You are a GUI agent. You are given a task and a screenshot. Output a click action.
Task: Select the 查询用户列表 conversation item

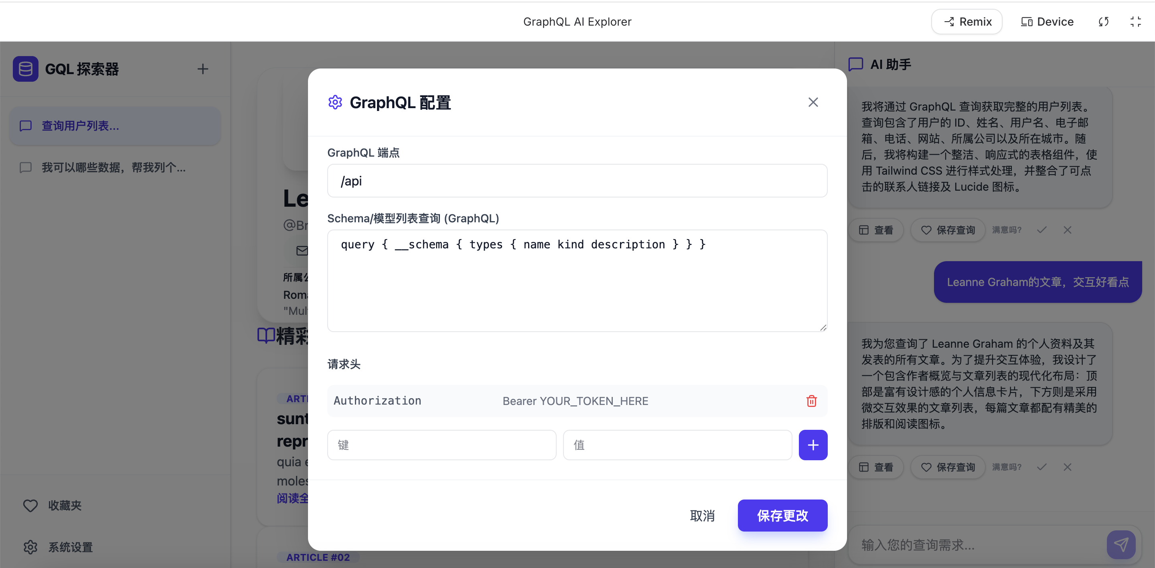pyautogui.click(x=115, y=126)
